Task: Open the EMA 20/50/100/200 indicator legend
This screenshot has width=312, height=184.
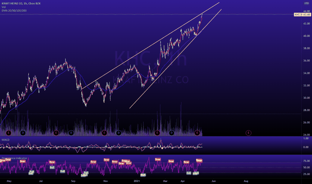Action: pyautogui.click(x=14, y=11)
